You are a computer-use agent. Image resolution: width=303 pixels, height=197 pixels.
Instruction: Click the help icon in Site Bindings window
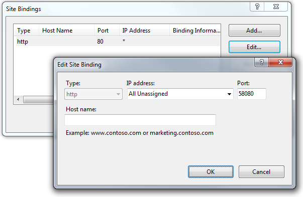(257, 7)
